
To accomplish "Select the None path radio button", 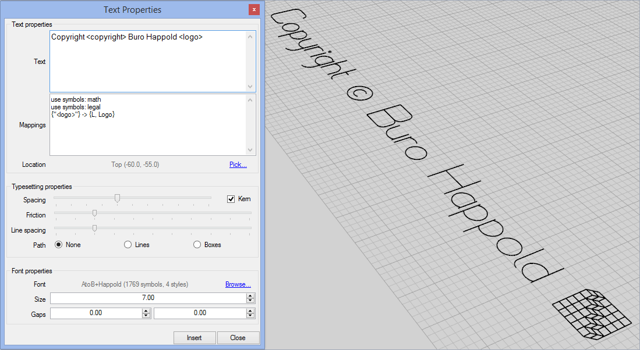I will pos(58,245).
